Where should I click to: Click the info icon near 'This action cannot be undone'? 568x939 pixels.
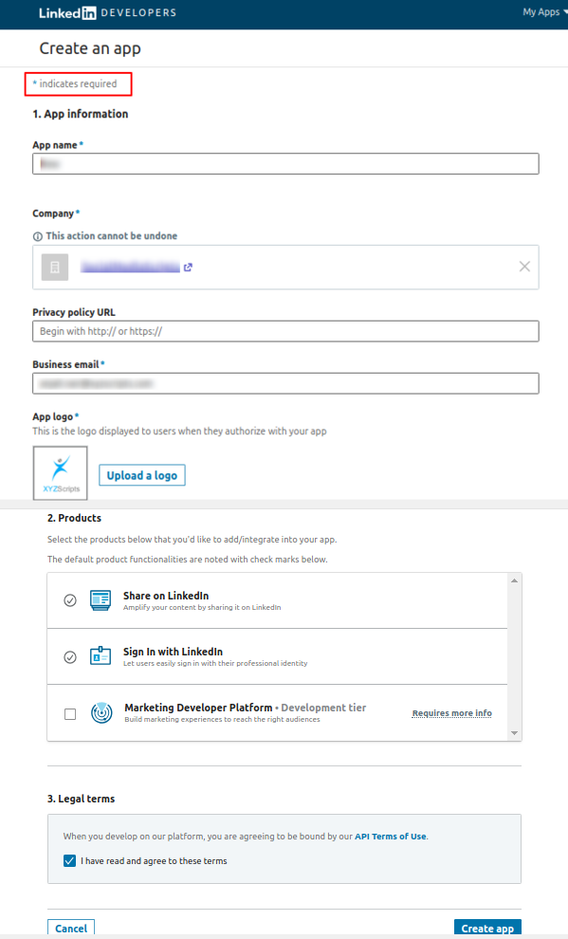(x=38, y=236)
